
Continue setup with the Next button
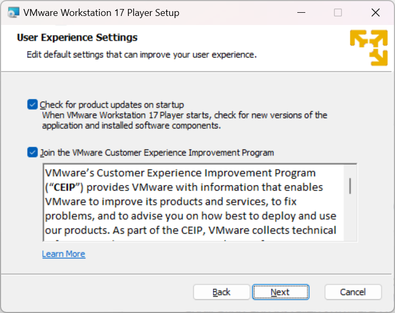tap(281, 292)
